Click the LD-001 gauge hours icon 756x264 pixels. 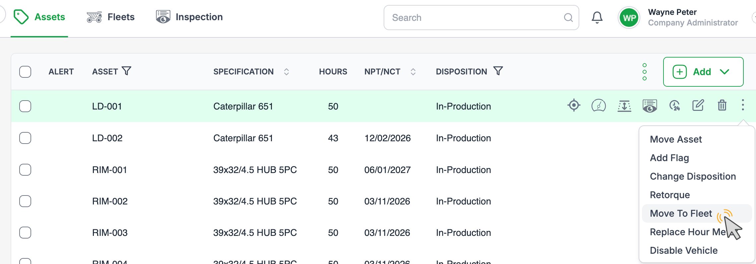(x=599, y=106)
